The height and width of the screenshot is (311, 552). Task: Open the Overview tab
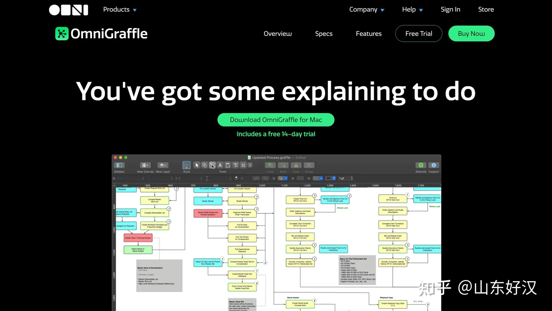tap(278, 34)
